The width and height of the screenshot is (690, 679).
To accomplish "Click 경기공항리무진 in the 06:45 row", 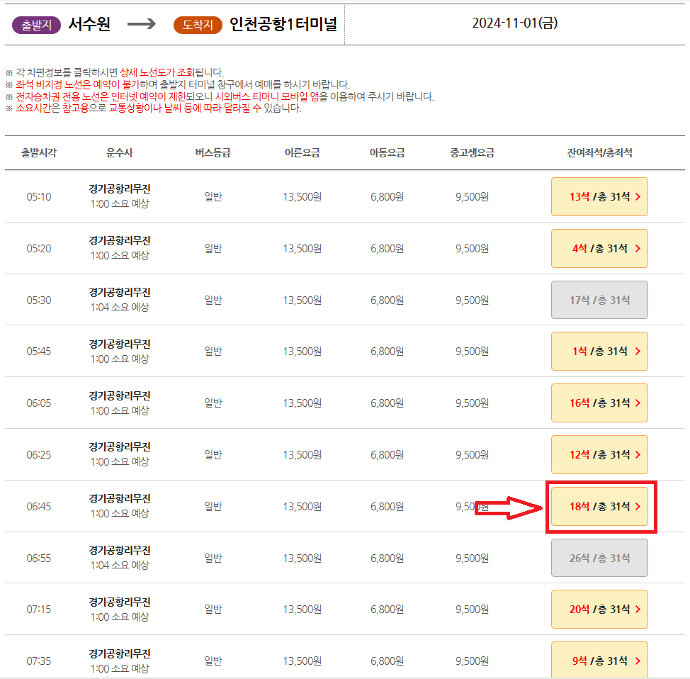I will pos(120,498).
